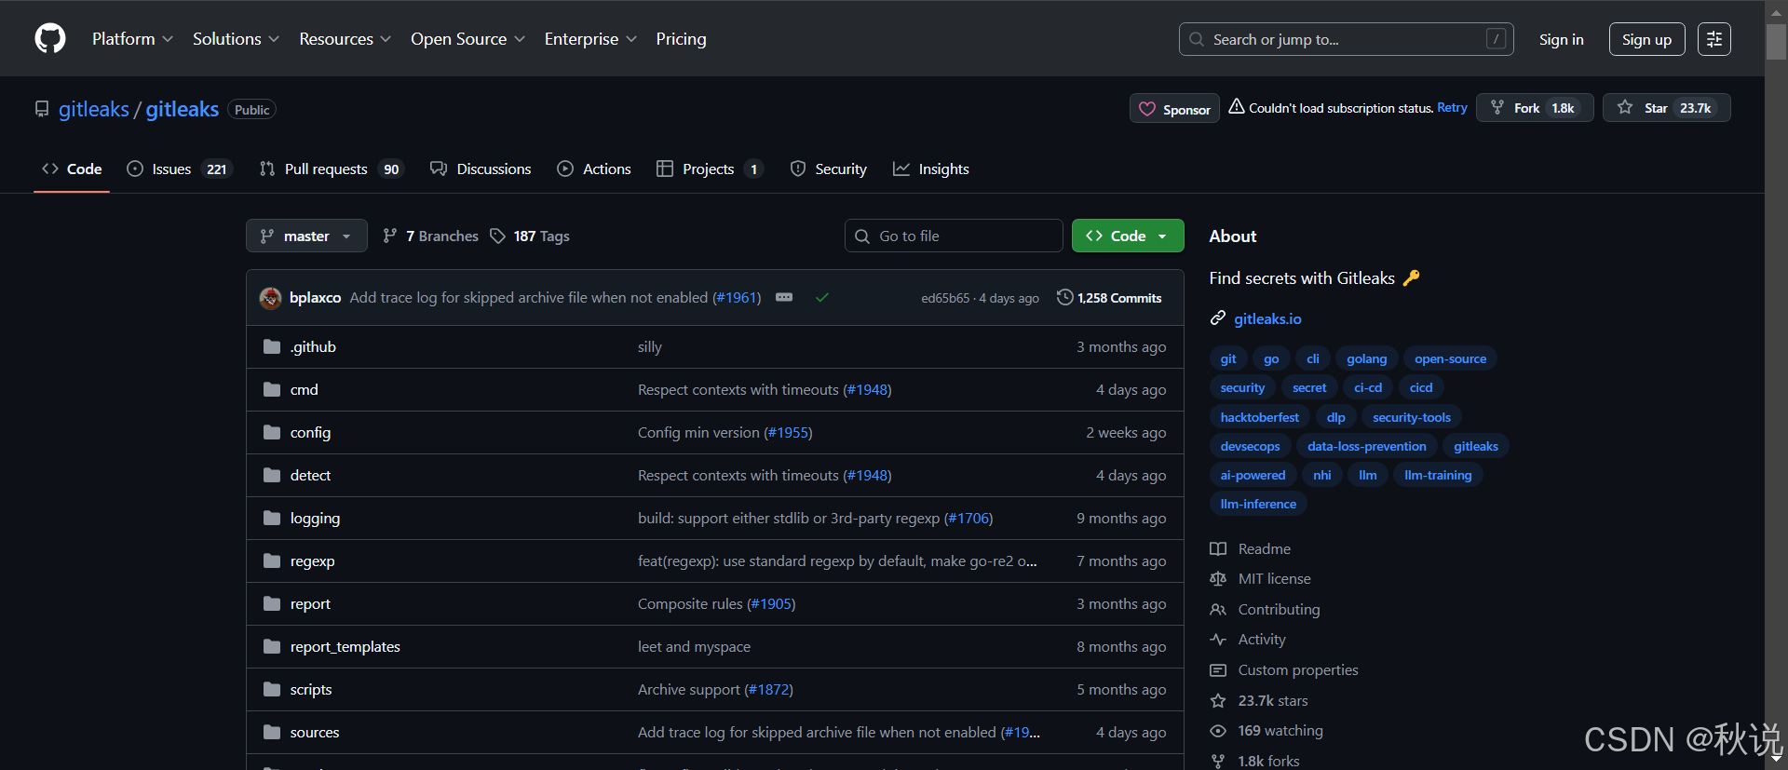
Task: Expand the Enterprise menu
Action: coord(590,39)
